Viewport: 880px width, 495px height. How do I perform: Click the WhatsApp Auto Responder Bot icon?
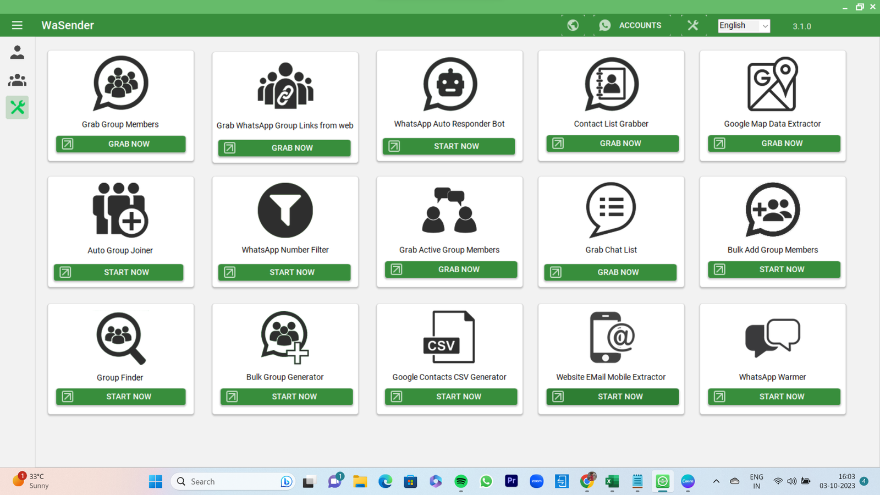pos(449,84)
